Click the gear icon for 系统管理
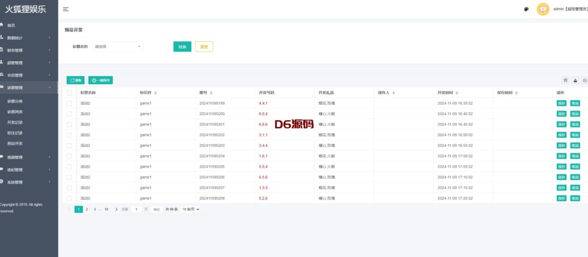 (x=2, y=182)
